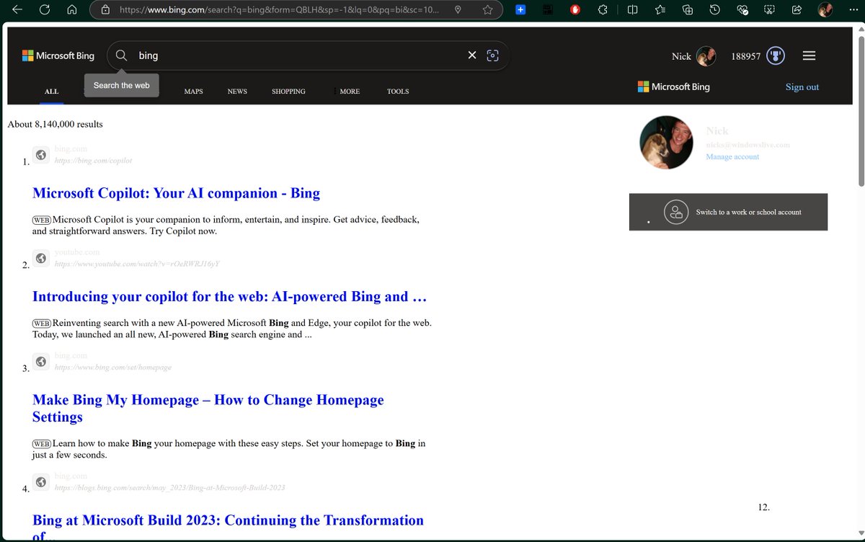
Task: Open the blue plus extension icon
Action: [521, 10]
